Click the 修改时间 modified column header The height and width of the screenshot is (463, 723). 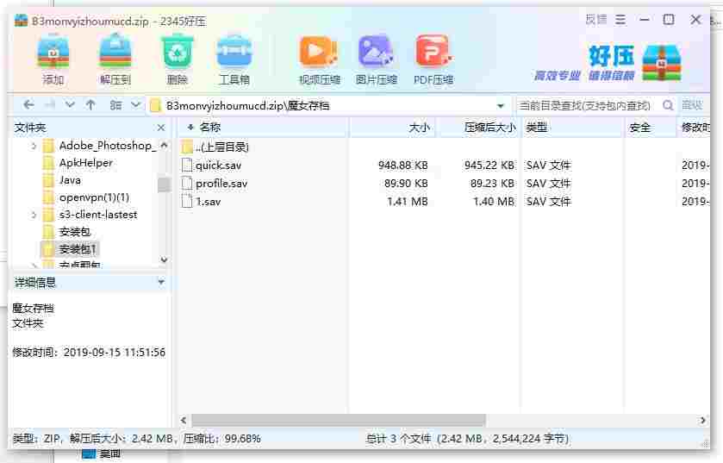[695, 128]
